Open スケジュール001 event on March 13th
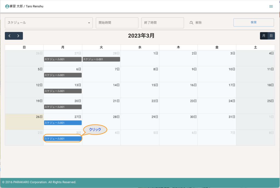Viewport: 280px width, 188px height. (x=63, y=91)
